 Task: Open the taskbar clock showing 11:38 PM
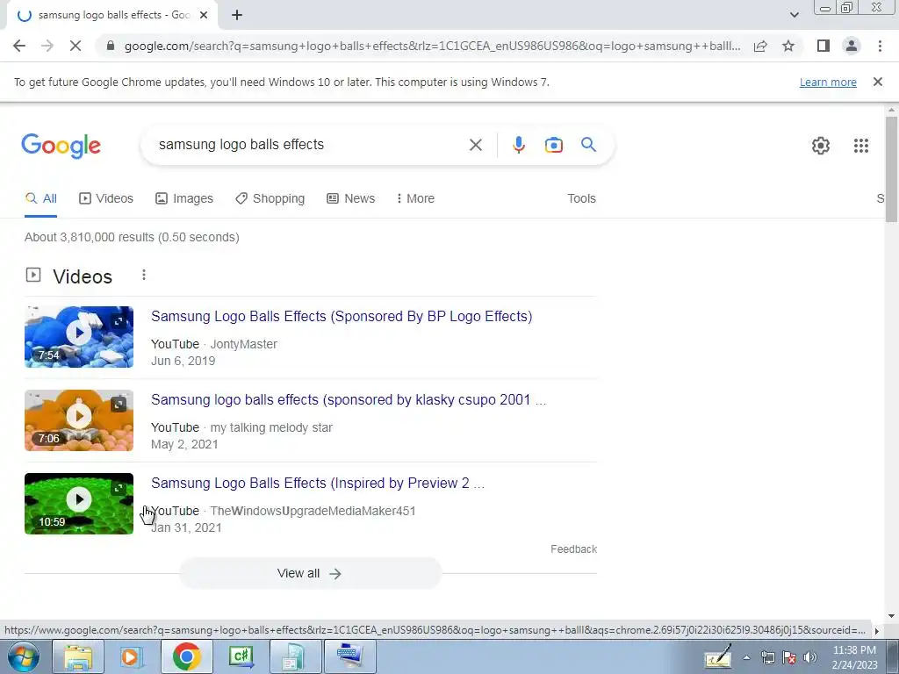(x=854, y=657)
